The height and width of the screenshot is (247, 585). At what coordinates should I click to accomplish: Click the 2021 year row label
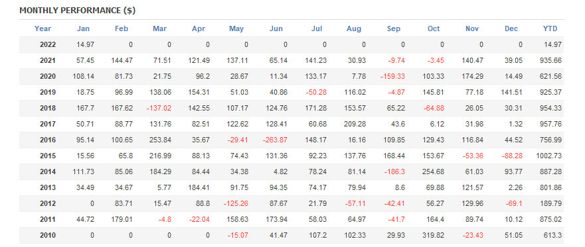click(48, 61)
